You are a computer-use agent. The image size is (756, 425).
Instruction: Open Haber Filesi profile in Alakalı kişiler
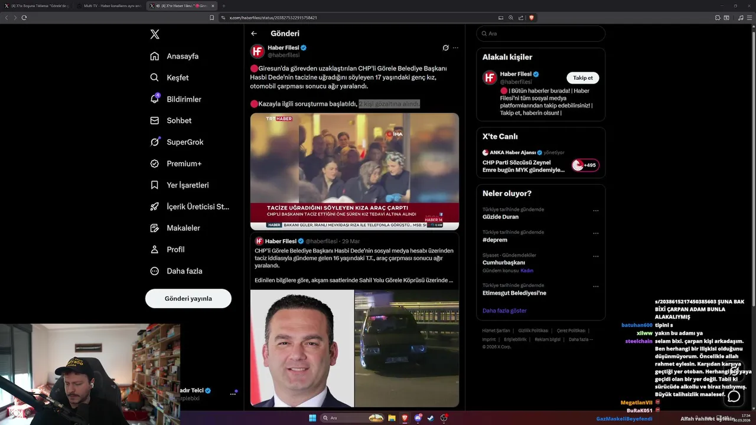(515, 74)
